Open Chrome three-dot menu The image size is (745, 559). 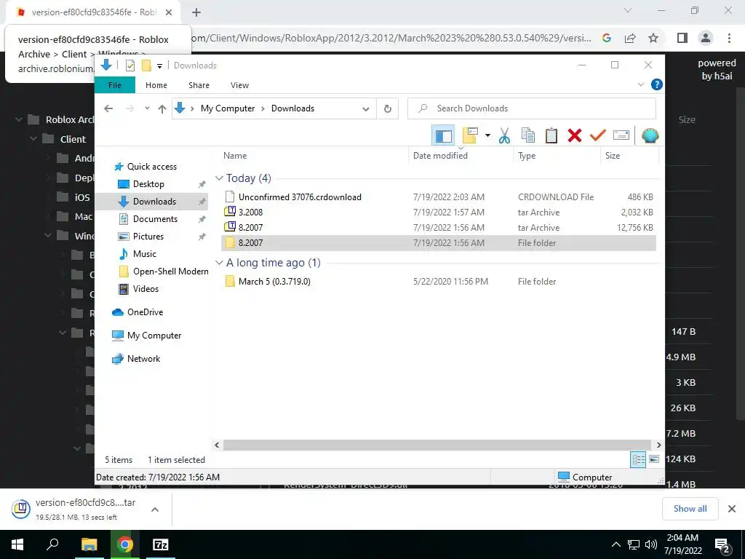tap(729, 38)
